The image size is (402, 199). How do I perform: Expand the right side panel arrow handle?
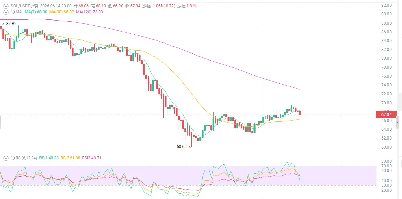[397, 123]
